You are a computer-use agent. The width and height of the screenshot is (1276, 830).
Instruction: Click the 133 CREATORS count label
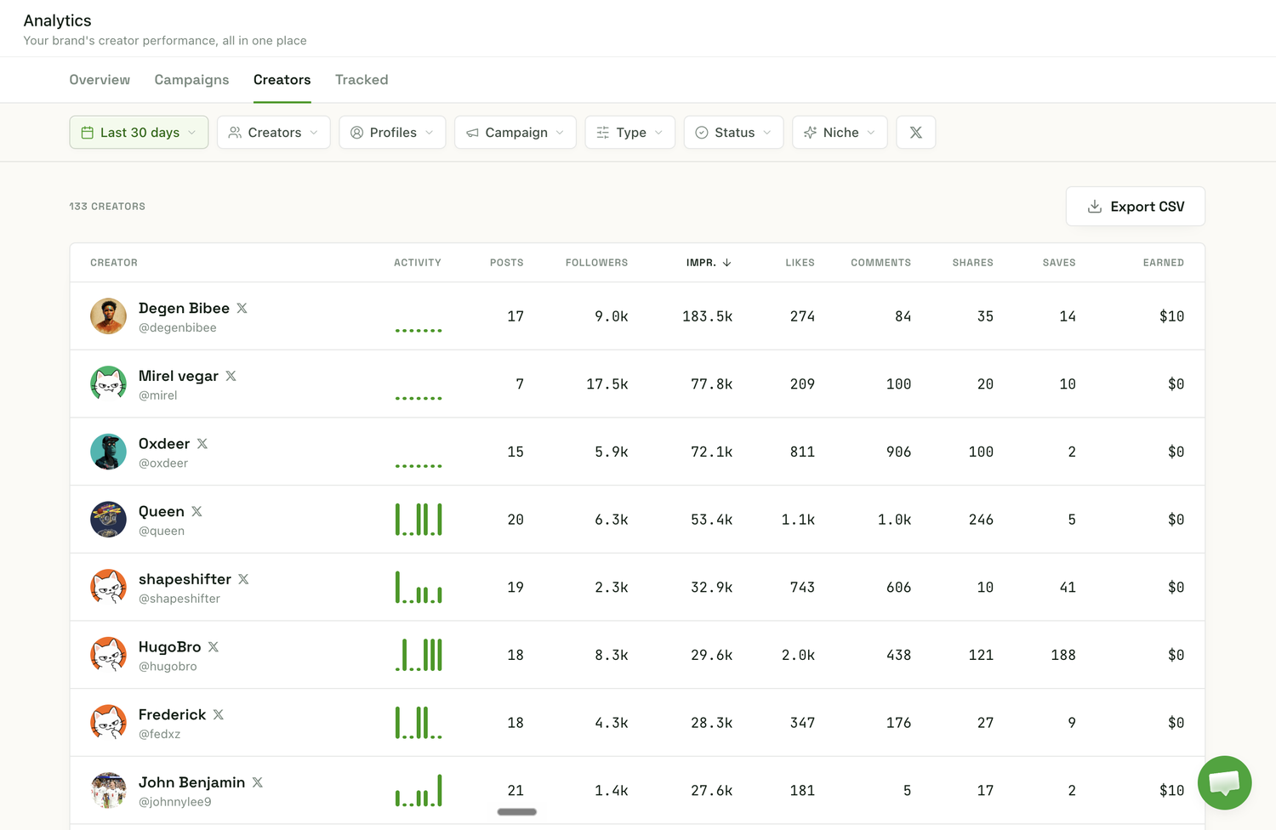(107, 207)
